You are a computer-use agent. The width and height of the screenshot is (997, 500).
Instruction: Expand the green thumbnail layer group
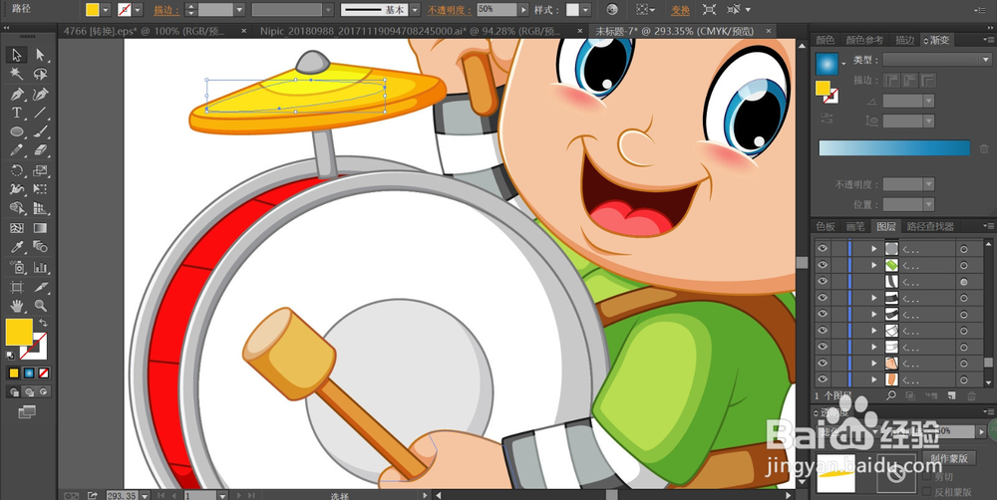click(x=874, y=265)
